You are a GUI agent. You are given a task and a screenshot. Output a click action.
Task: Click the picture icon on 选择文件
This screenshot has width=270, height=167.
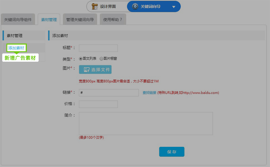click(86, 69)
